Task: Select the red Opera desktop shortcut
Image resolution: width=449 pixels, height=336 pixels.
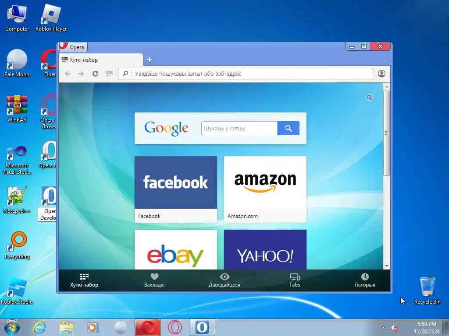Action: coord(49,63)
